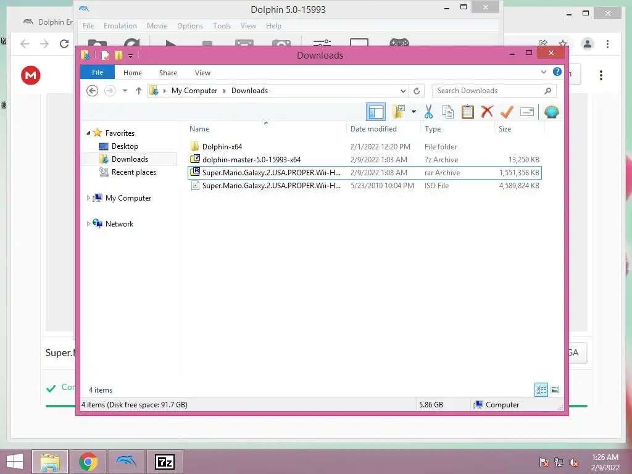This screenshot has width=632, height=474.
Task: Switch to Large icons view button
Action: click(x=555, y=389)
